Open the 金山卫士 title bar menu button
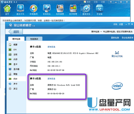 (111, 2)
